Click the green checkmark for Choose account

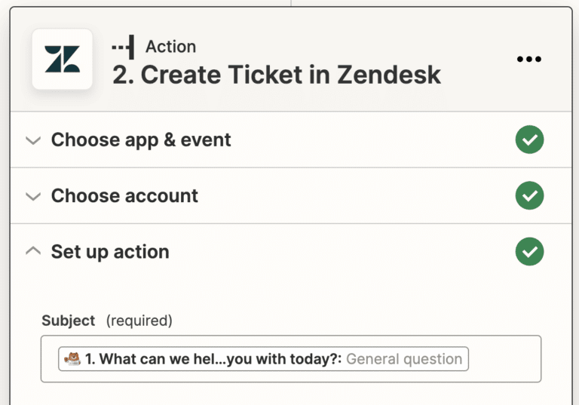coord(529,196)
